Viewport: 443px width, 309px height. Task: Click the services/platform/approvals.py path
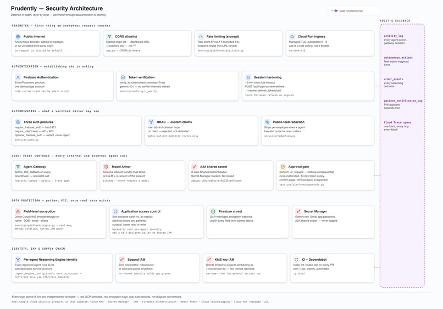point(302,184)
